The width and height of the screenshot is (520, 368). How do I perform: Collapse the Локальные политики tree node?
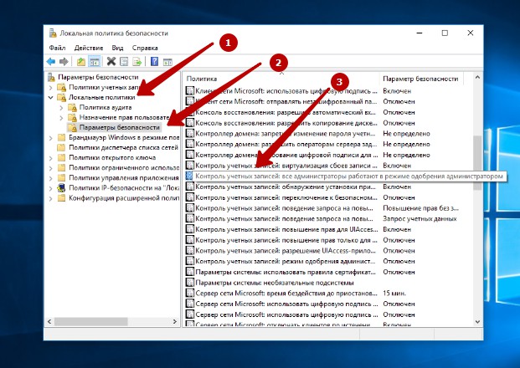click(51, 98)
